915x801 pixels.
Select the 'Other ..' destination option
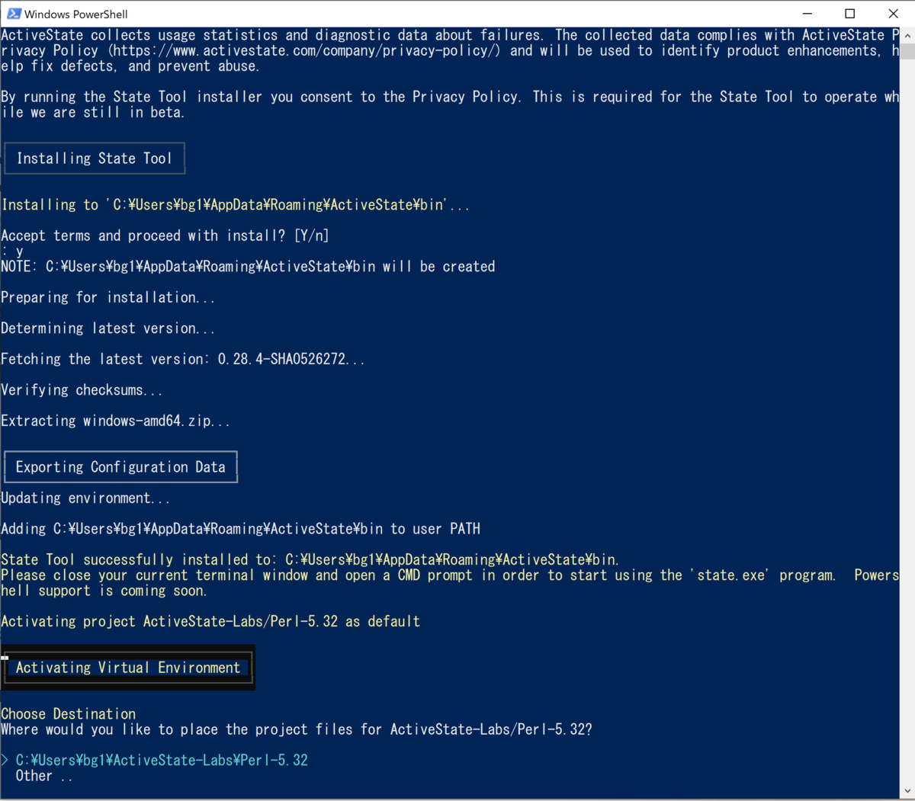coord(44,776)
